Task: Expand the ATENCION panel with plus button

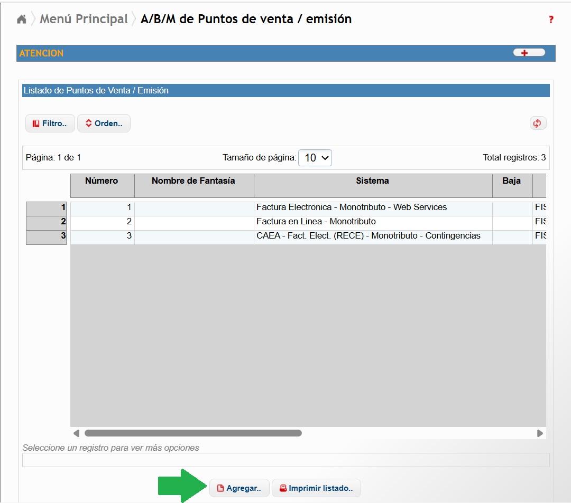Action: [529, 53]
